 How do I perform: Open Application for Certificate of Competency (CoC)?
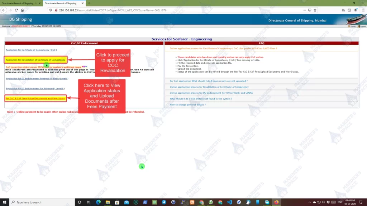(x=31, y=50)
